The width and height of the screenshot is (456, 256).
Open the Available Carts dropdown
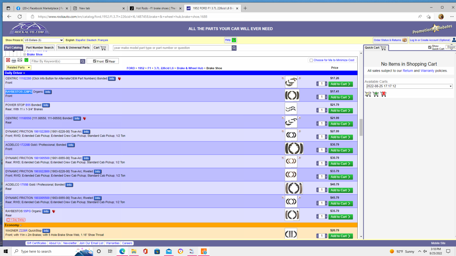pyautogui.click(x=409, y=86)
